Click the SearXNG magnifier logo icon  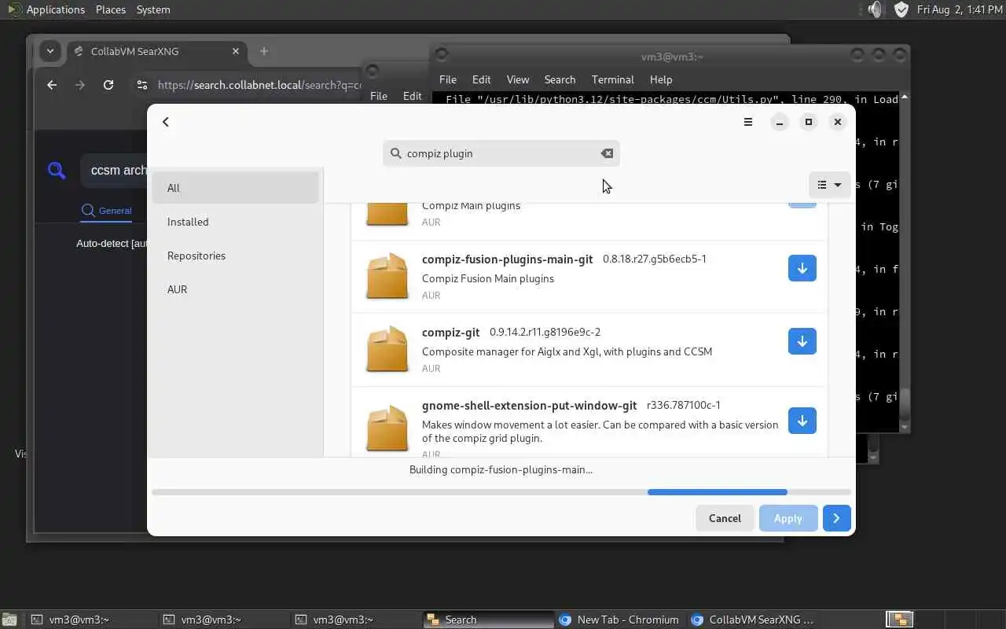pos(57,170)
